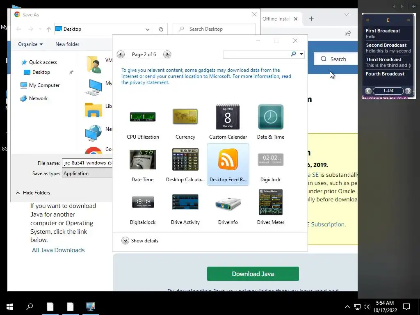Click the File name text field
The image size is (420, 315).
87,163
